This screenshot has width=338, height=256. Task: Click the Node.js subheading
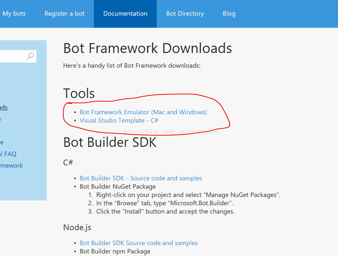[77, 227]
